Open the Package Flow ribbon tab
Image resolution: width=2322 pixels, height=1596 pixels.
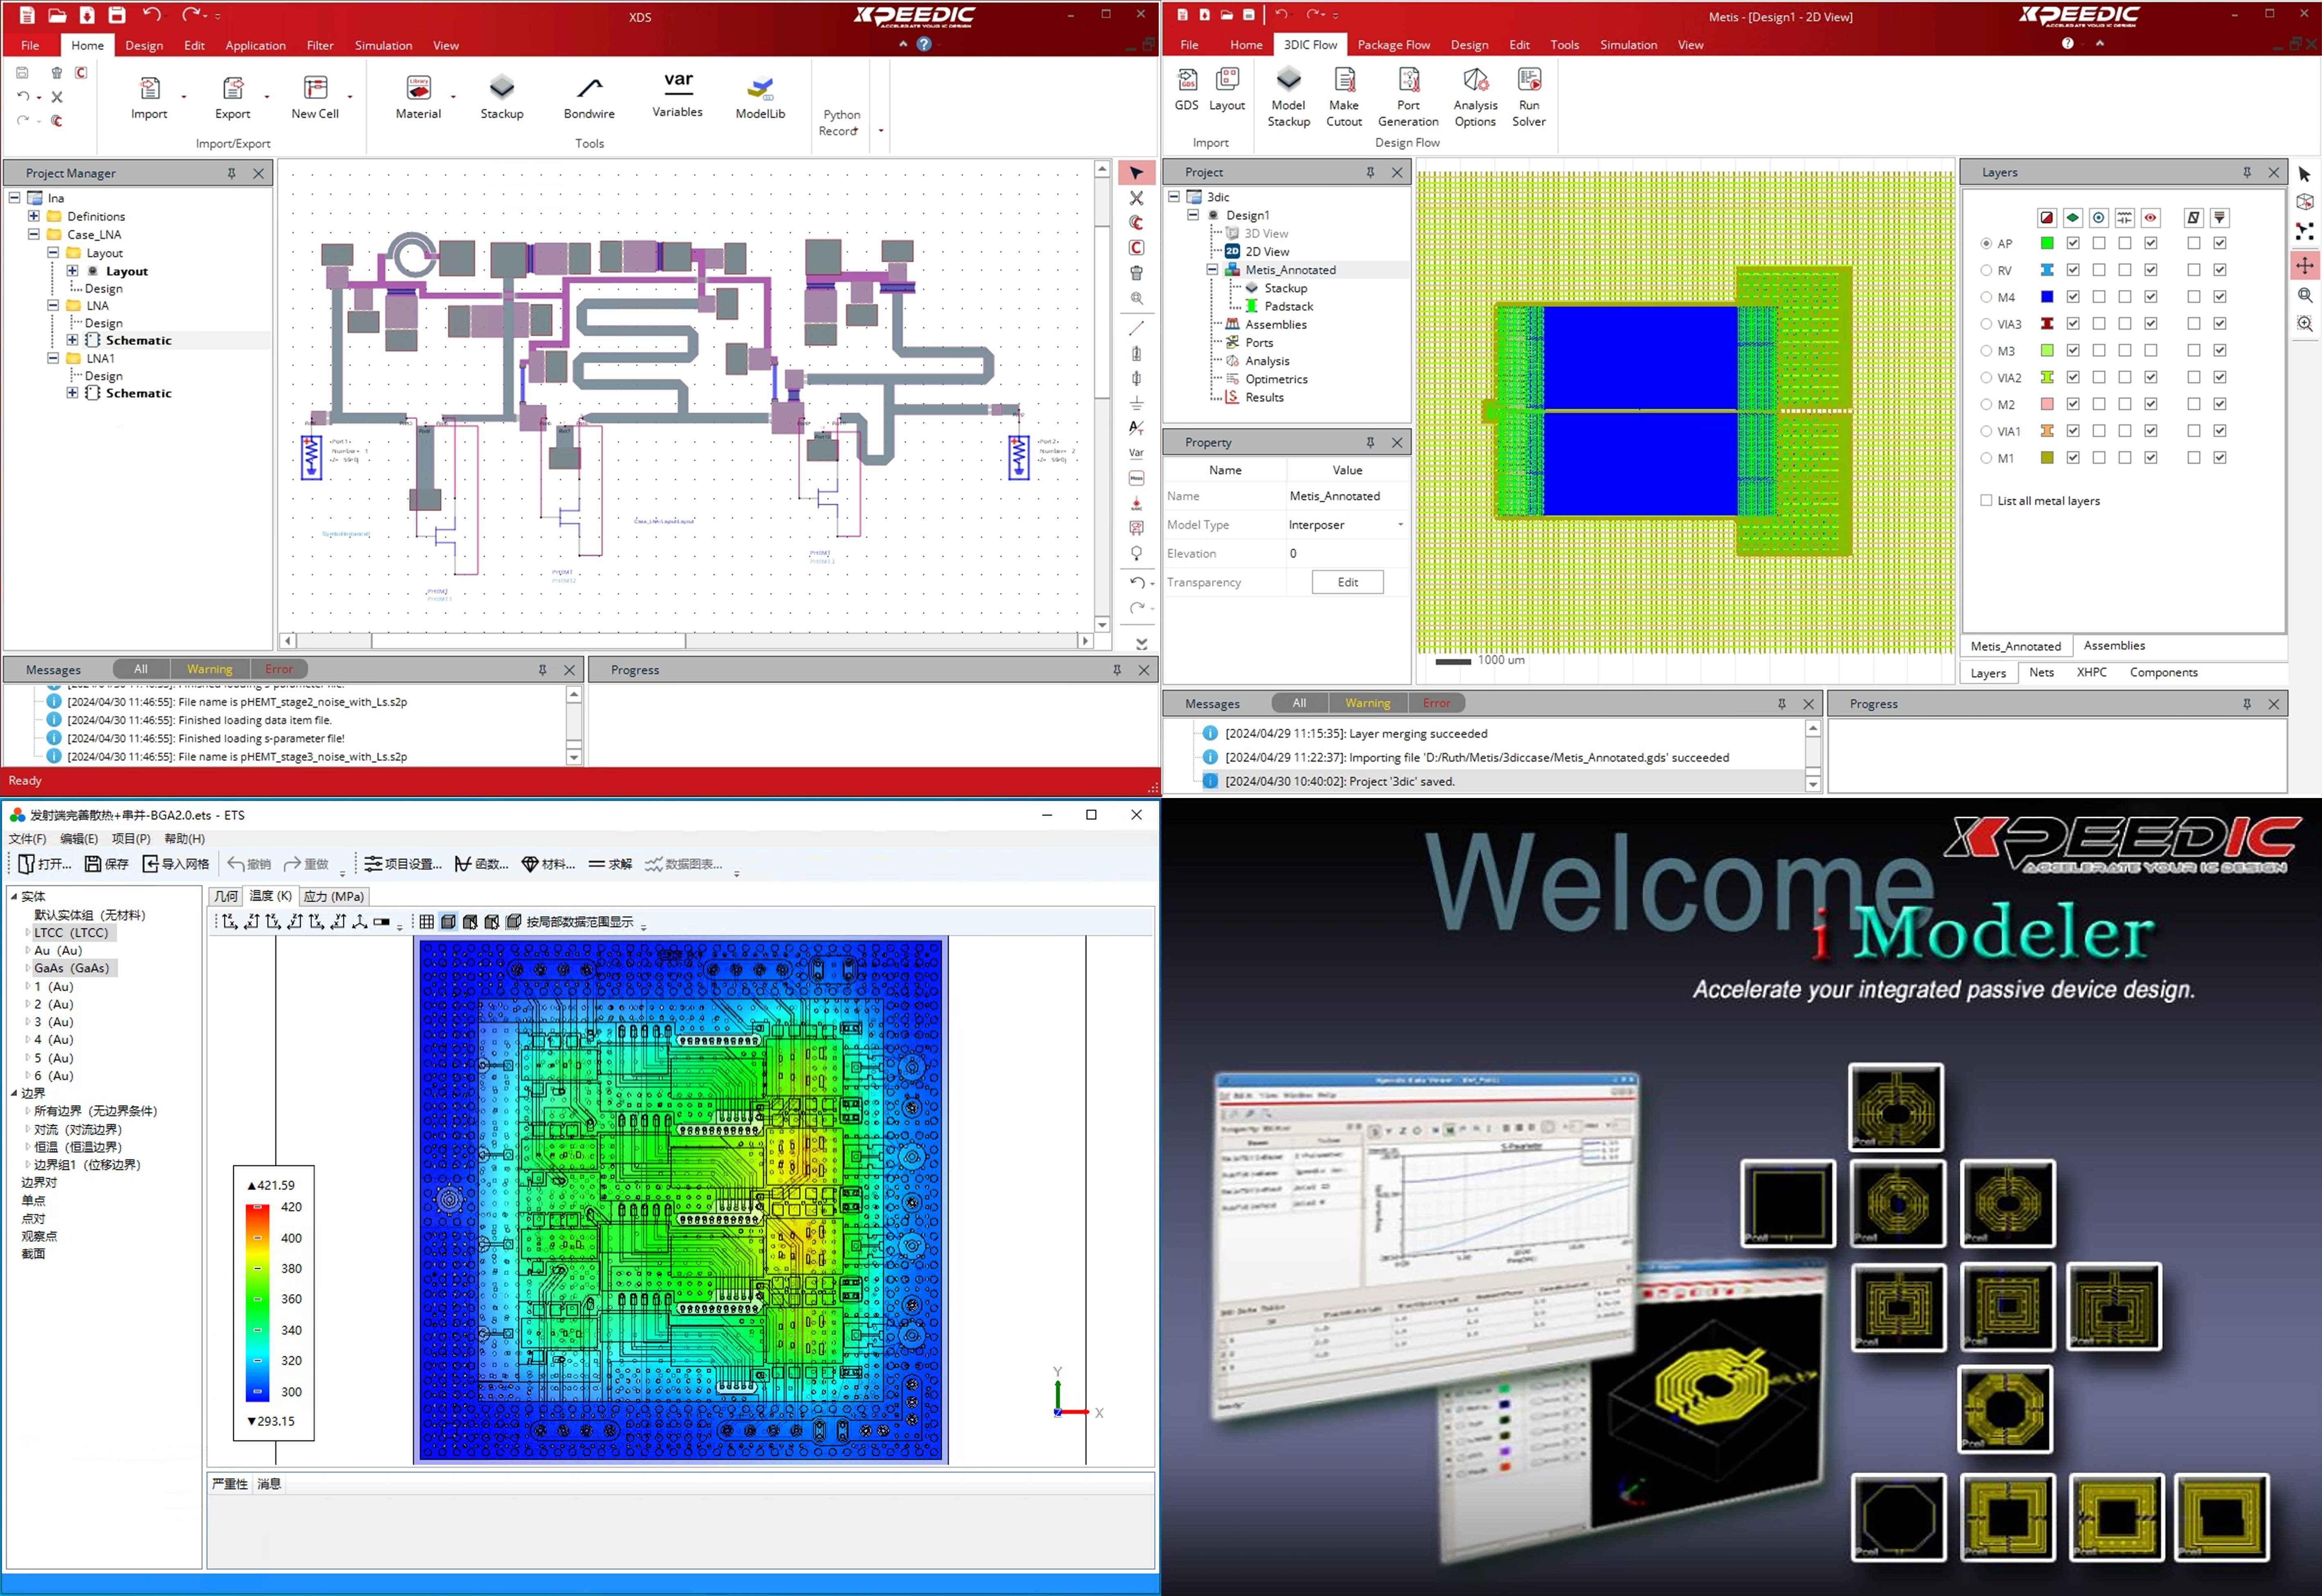coord(1393,45)
